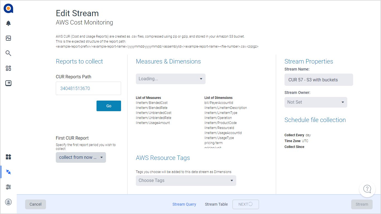Open the Stream Query link
This screenshot has width=381, height=214.
pos(184,204)
